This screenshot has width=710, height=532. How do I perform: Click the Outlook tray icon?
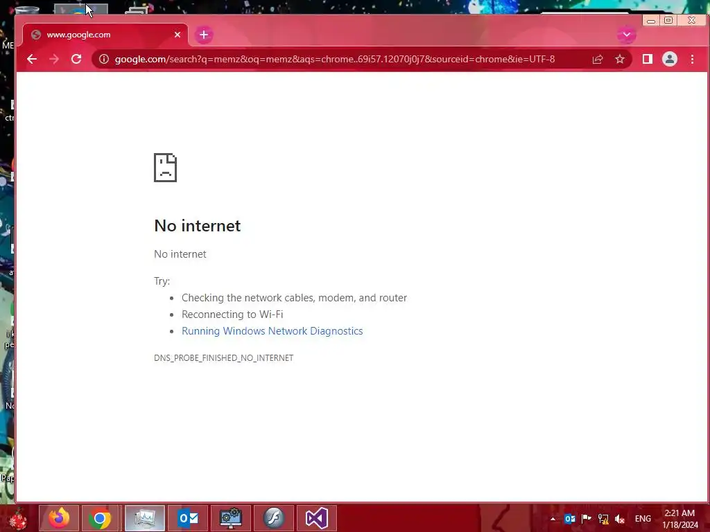[570, 519]
